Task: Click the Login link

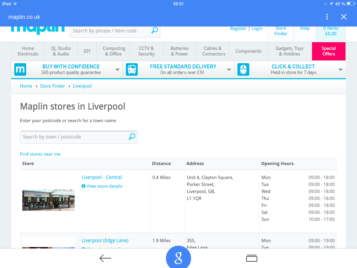Action: (x=257, y=29)
